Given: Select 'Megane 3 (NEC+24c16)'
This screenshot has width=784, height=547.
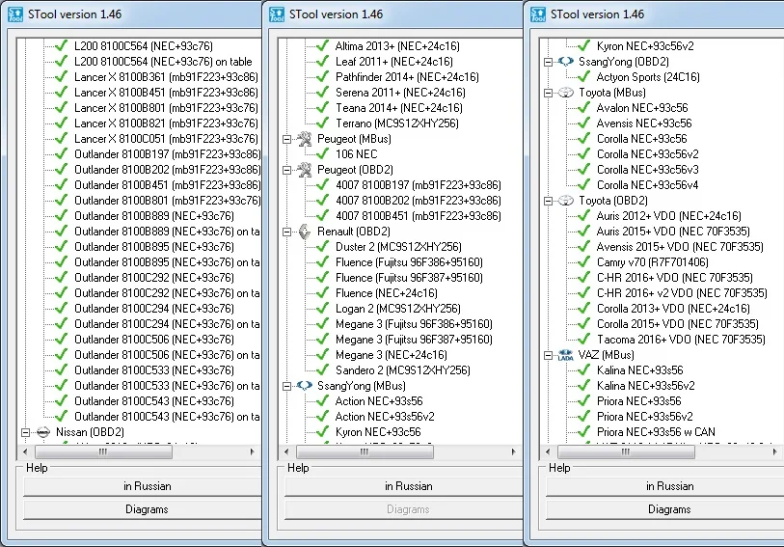Looking at the screenshot, I should 391,355.
